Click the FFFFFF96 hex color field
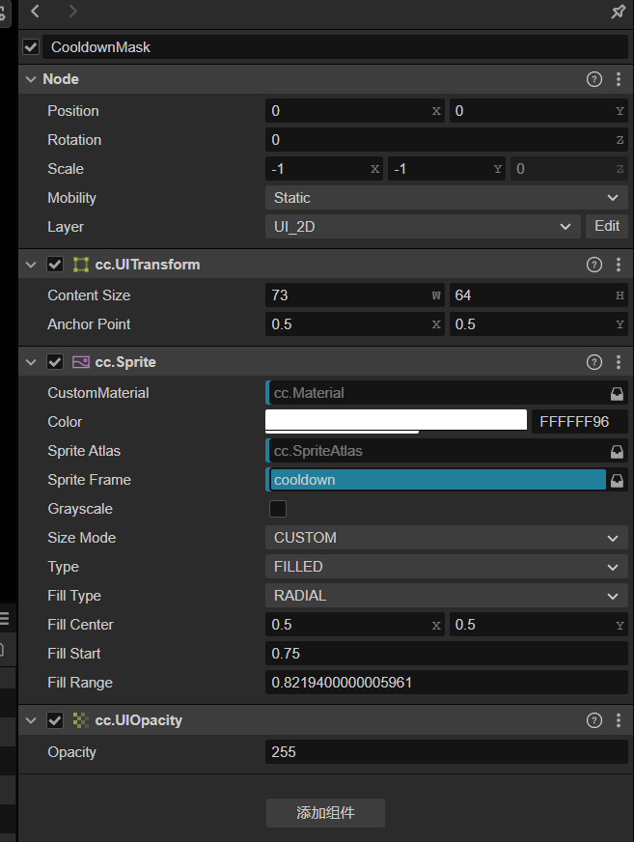634x842 pixels. 579,422
